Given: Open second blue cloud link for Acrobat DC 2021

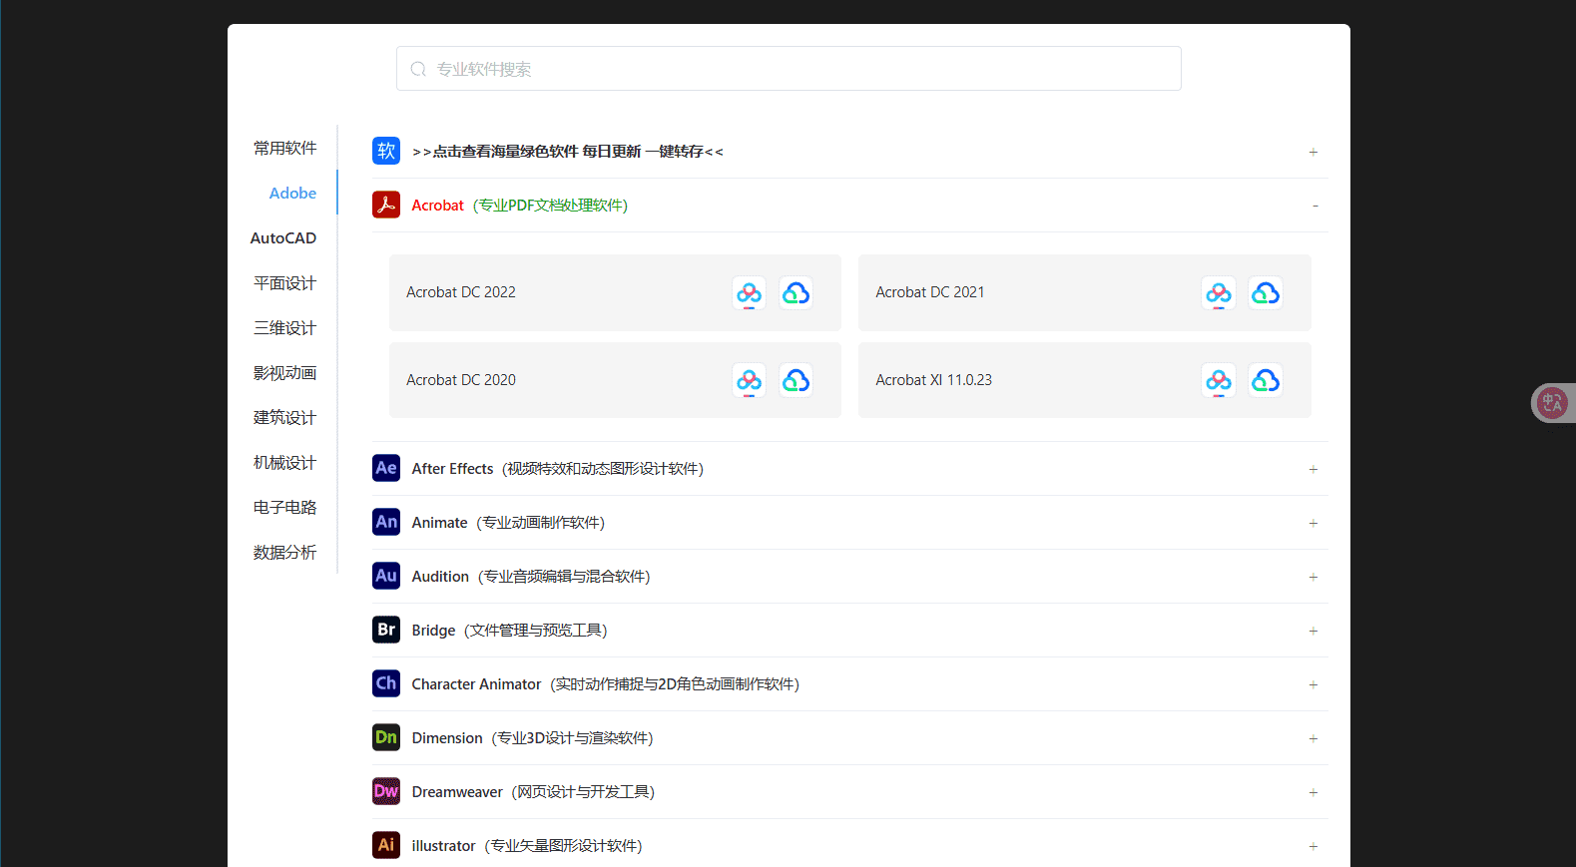Looking at the screenshot, I should [1266, 292].
